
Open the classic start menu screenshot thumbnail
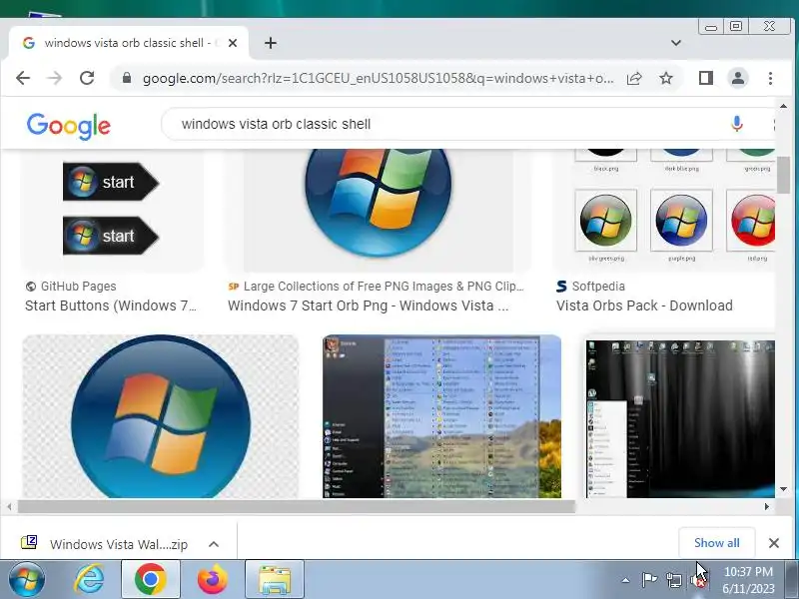(441, 416)
